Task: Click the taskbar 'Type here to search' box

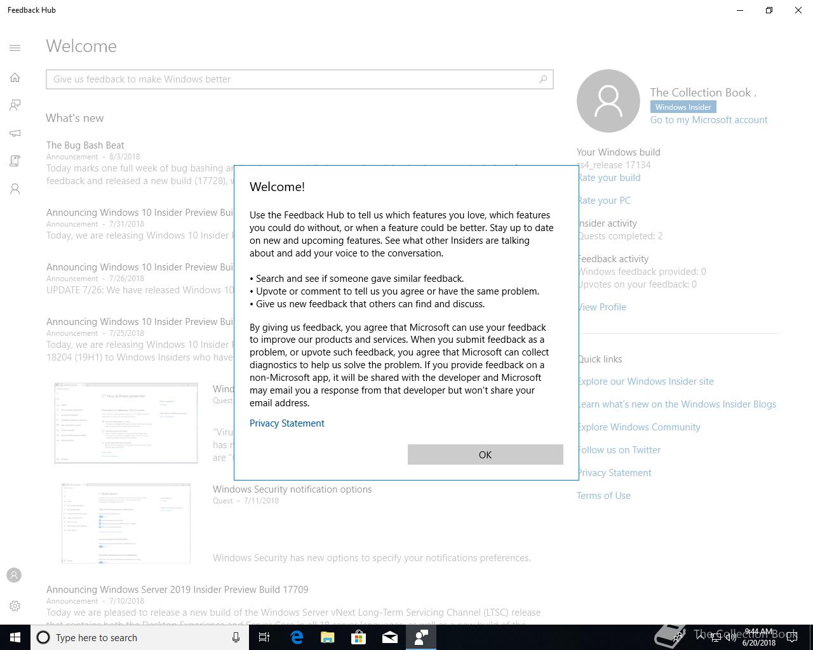Action: [x=140, y=637]
